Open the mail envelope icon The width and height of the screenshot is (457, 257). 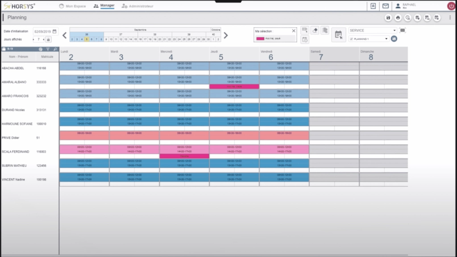(x=386, y=6)
